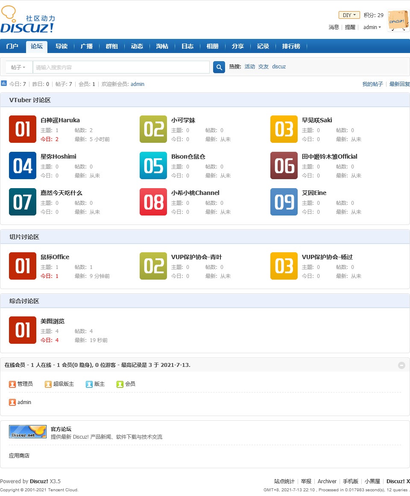Click hot search term 活动
This screenshot has width=410, height=496.
tap(249, 67)
